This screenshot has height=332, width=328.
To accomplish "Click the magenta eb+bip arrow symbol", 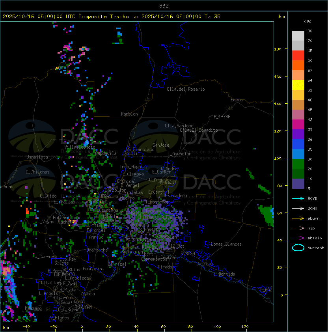I will pyautogui.click(x=298, y=238).
